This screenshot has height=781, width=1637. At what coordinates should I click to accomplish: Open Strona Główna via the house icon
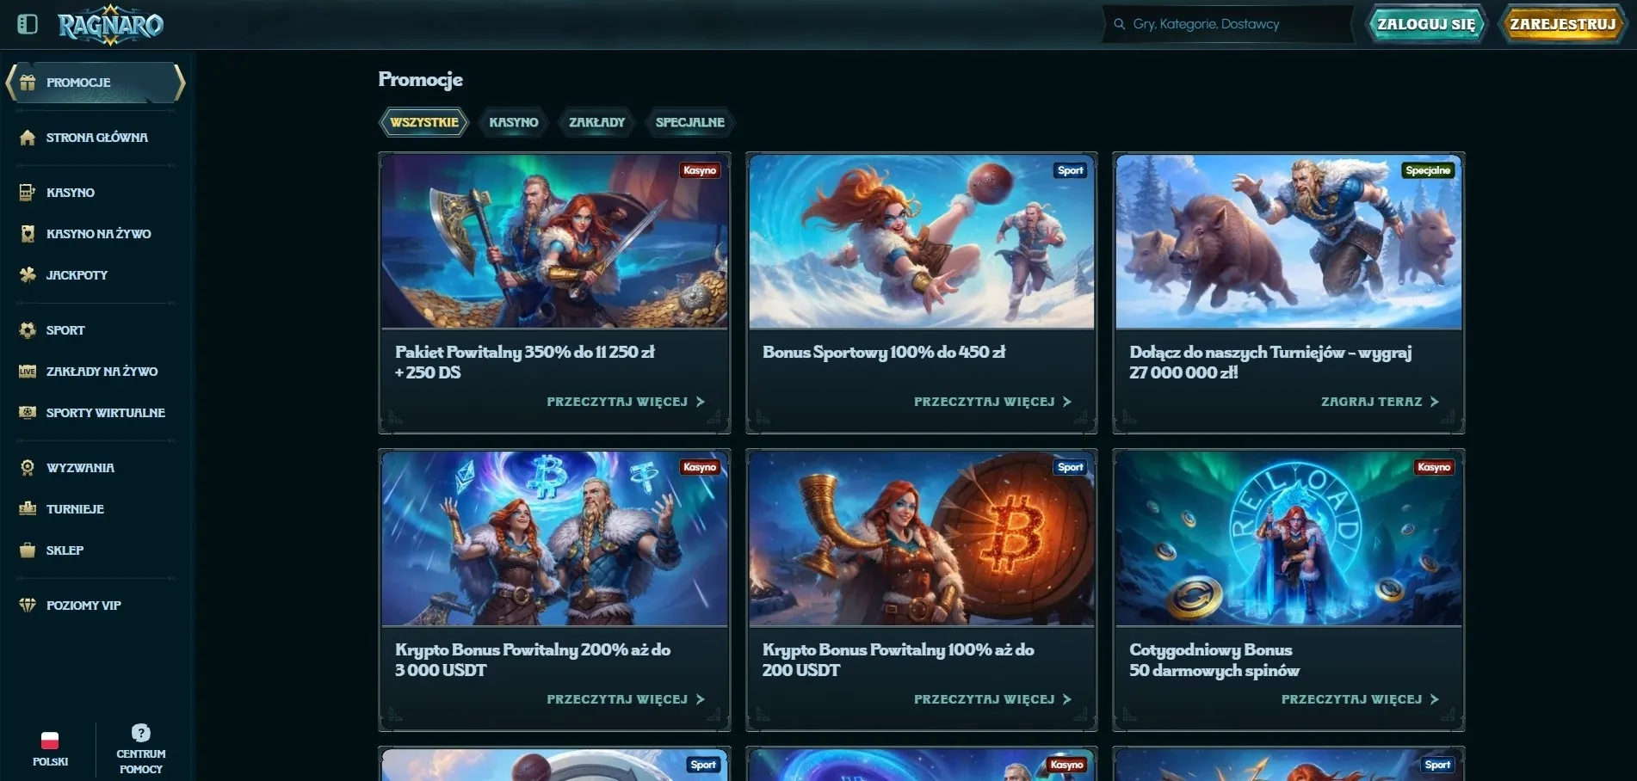pos(28,138)
